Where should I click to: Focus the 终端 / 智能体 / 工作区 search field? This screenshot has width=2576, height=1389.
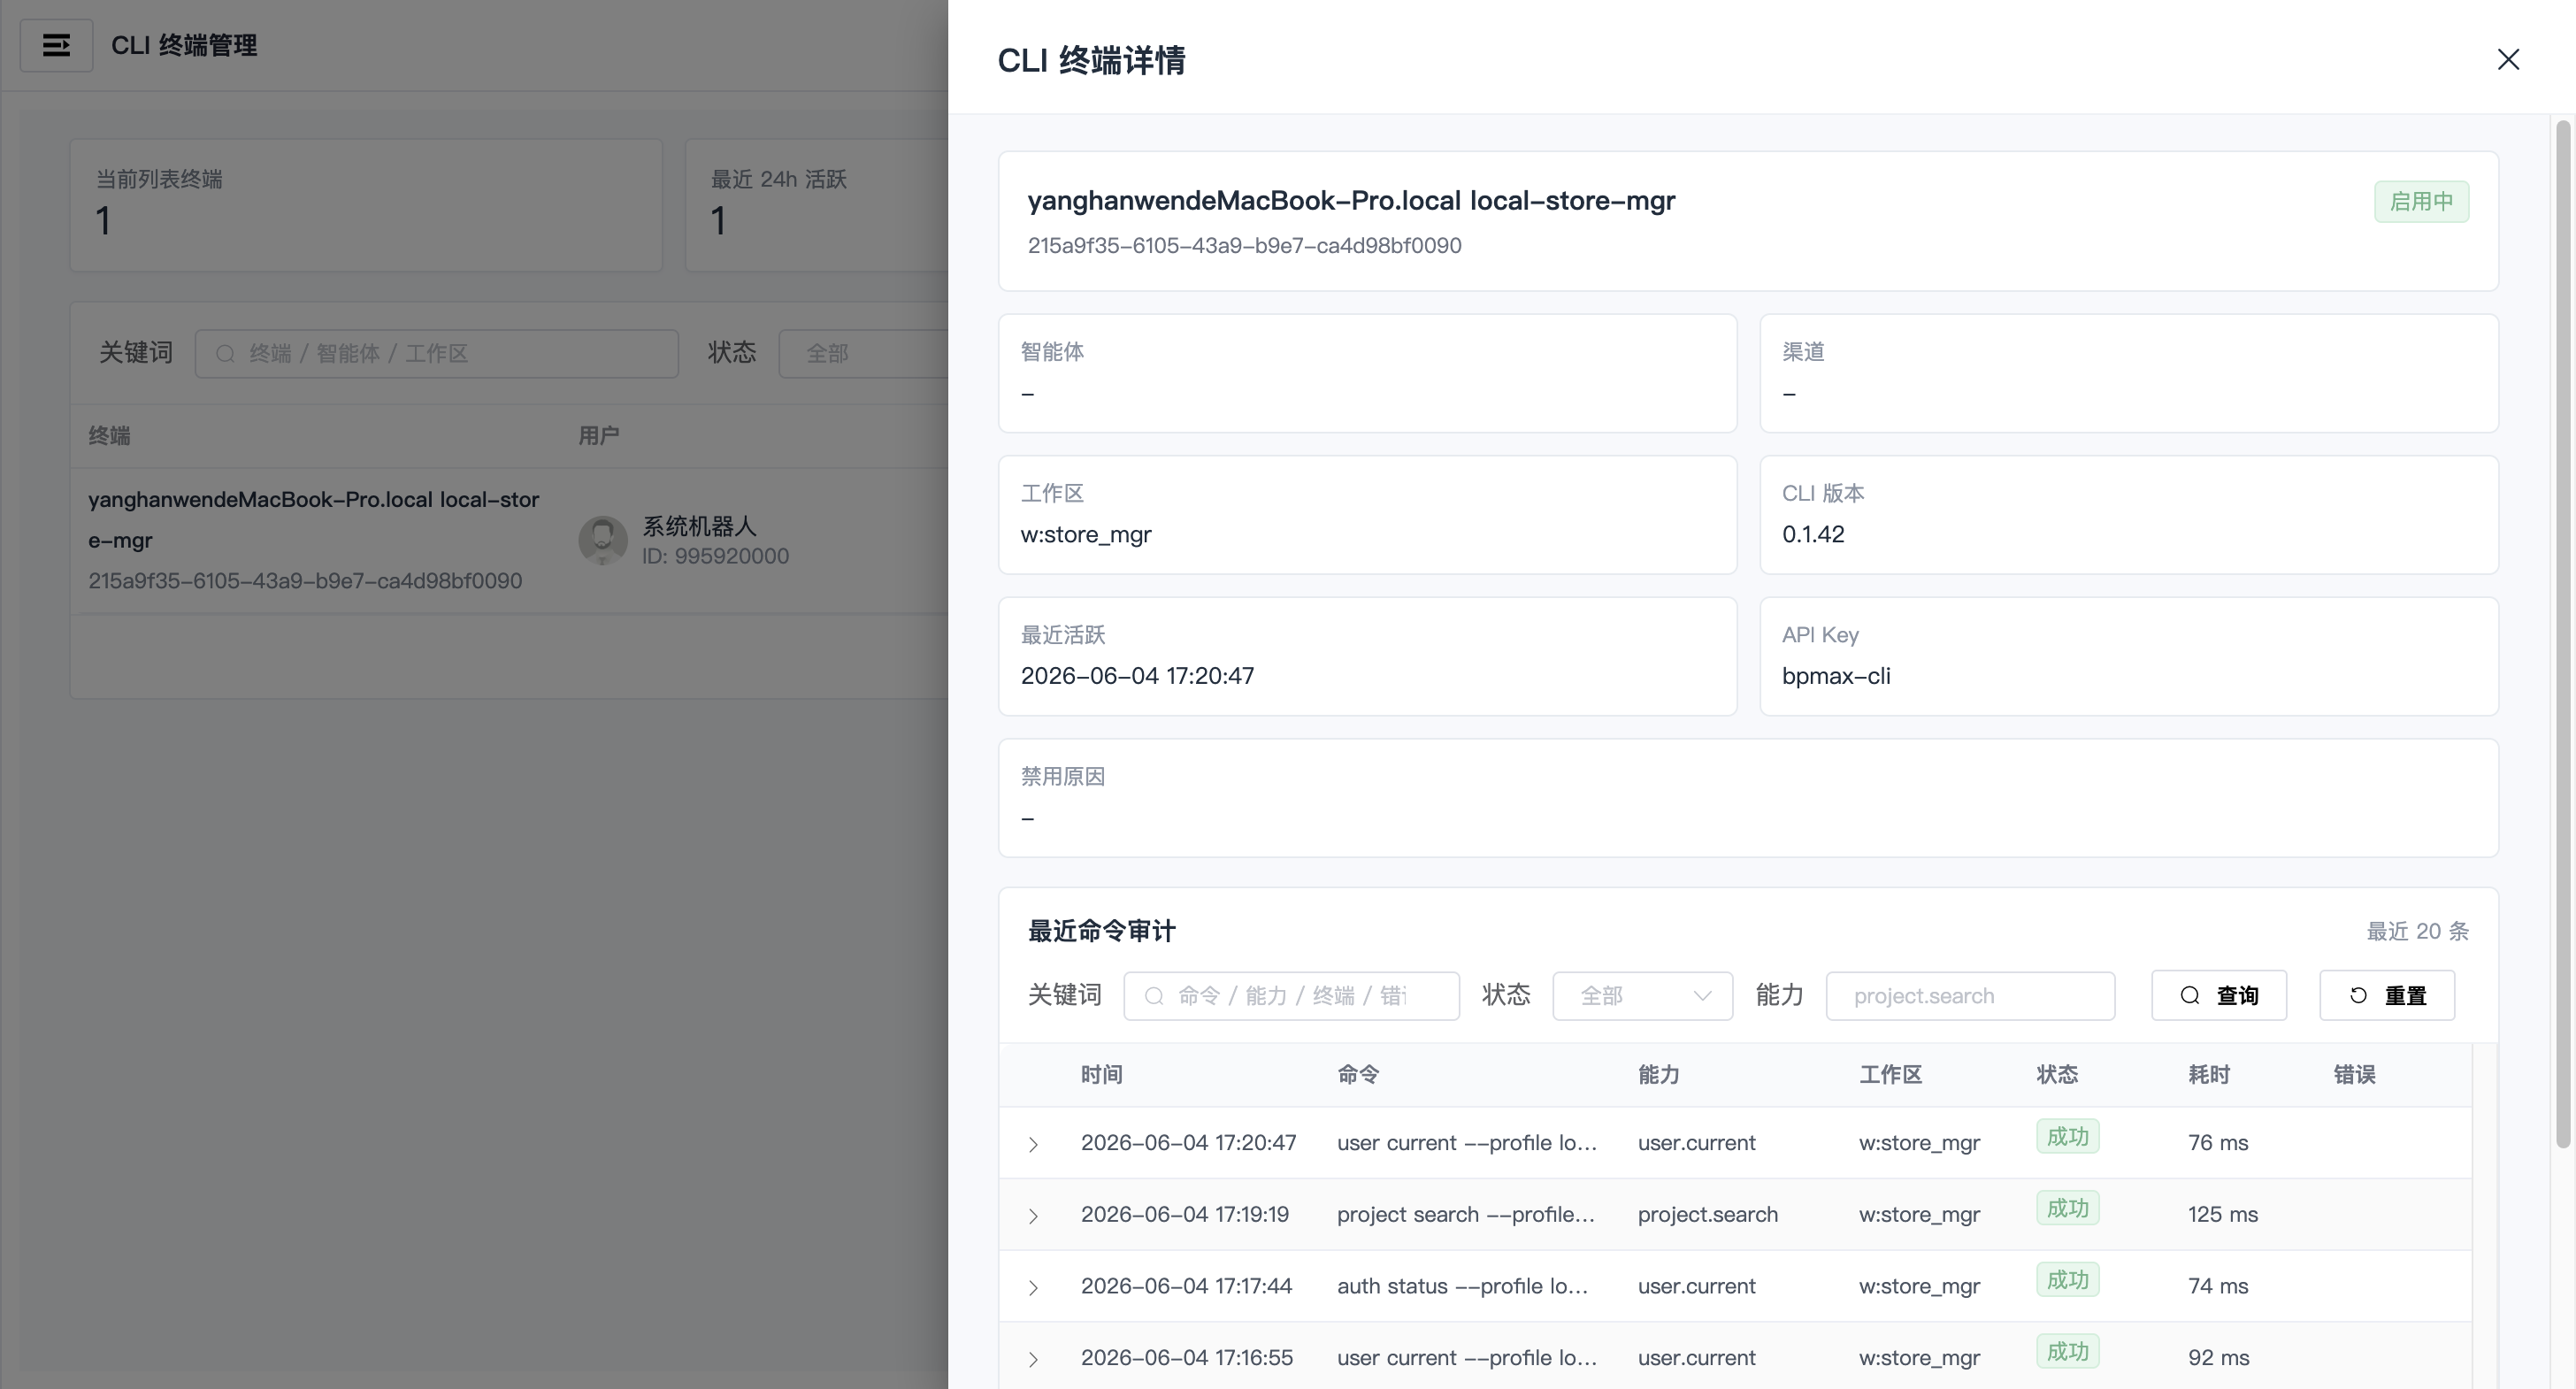[437, 354]
